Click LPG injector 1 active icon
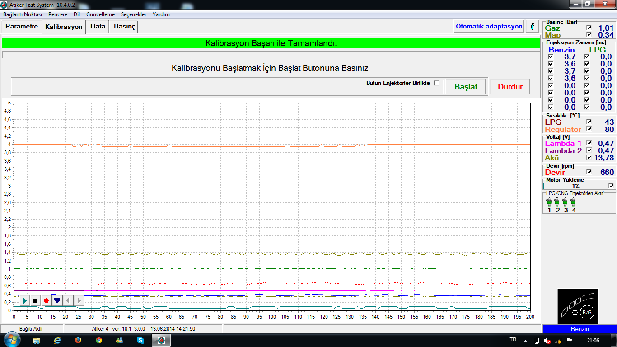This screenshot has width=617, height=347. click(549, 202)
